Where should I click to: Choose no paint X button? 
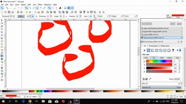pos(144,50)
